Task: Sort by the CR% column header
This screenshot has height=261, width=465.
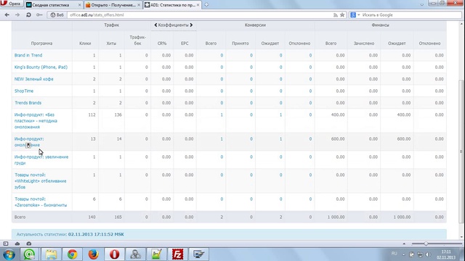Action: (162, 43)
